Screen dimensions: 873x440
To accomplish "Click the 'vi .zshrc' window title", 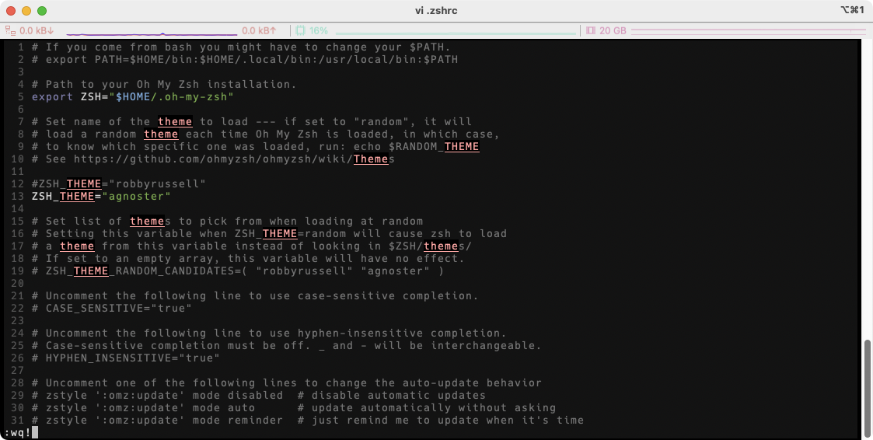I will coord(437,11).
